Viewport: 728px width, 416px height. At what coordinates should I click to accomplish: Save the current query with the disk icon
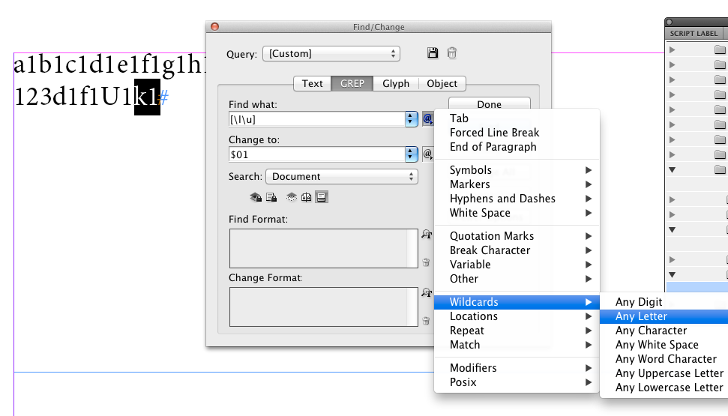pos(433,53)
